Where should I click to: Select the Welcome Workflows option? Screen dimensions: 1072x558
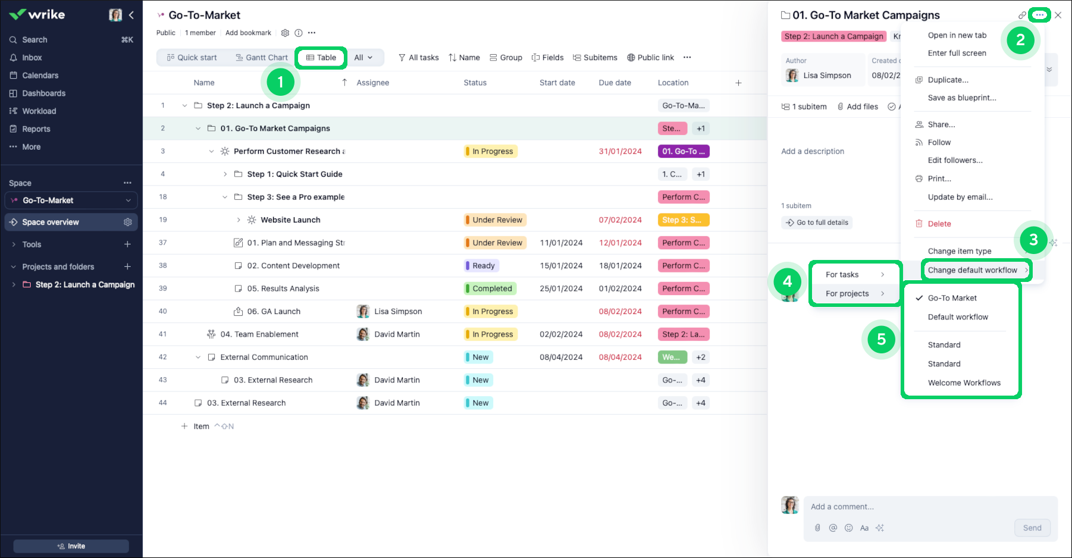[964, 383]
